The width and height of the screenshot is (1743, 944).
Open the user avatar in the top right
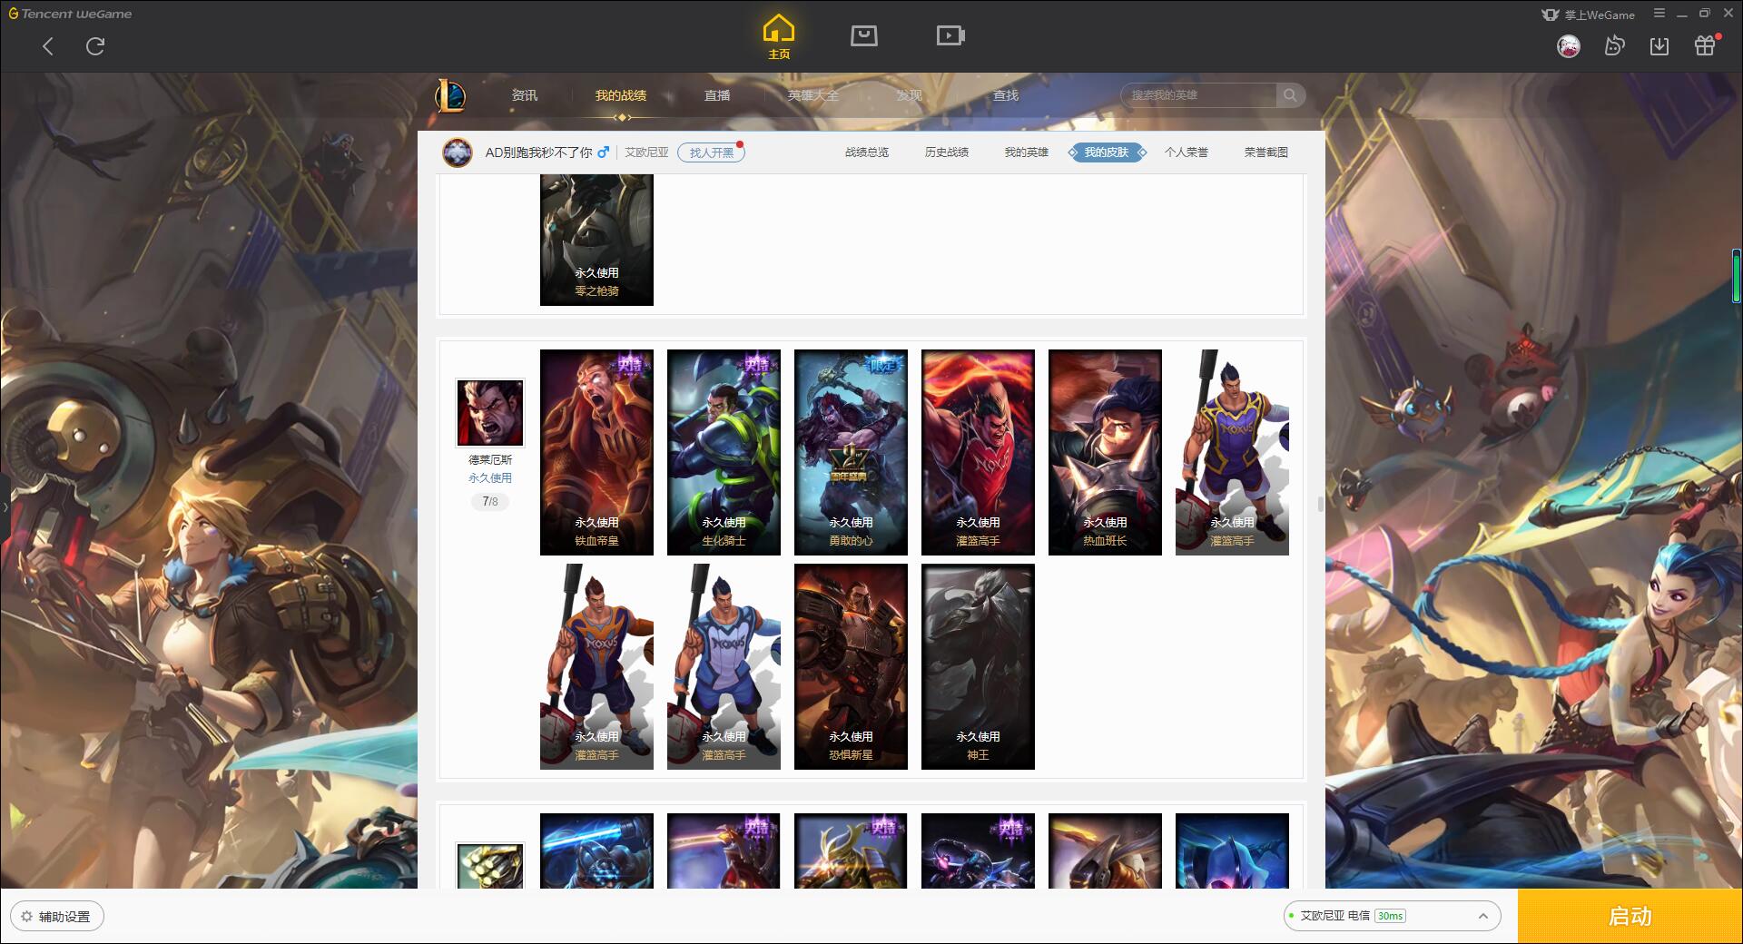click(1569, 46)
